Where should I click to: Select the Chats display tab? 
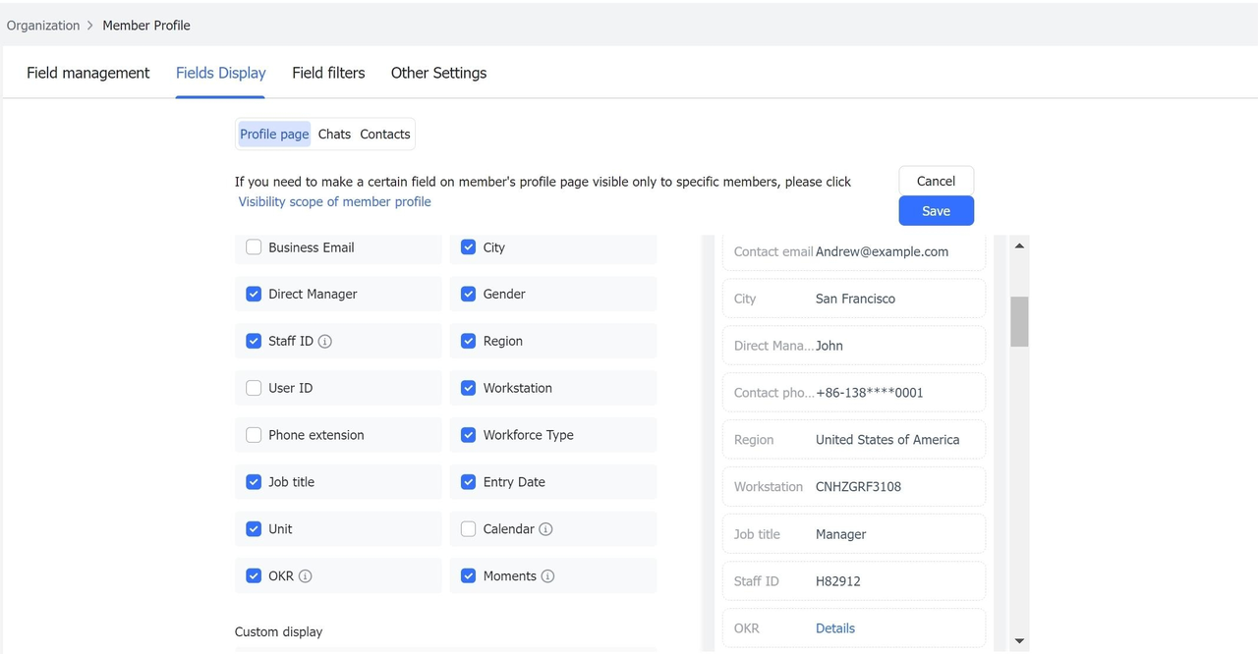334,135
